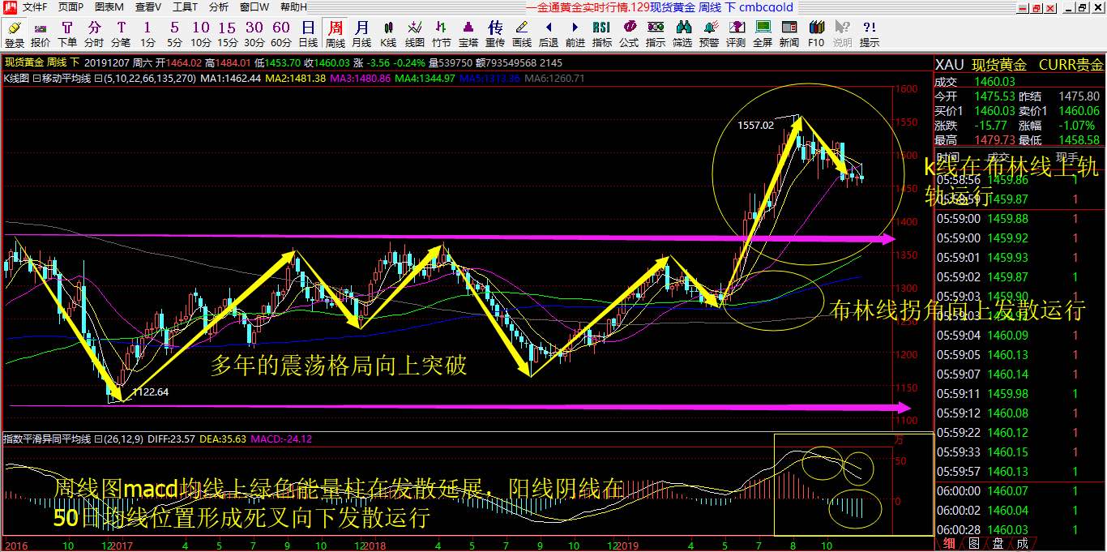This screenshot has height=552, width=1107.
Task: Click the 前进 forward arrow
Action: (575, 34)
